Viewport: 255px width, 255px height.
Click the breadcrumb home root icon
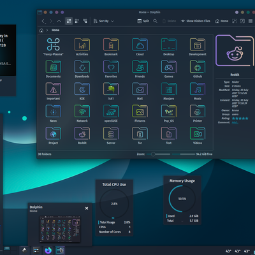click(41, 30)
